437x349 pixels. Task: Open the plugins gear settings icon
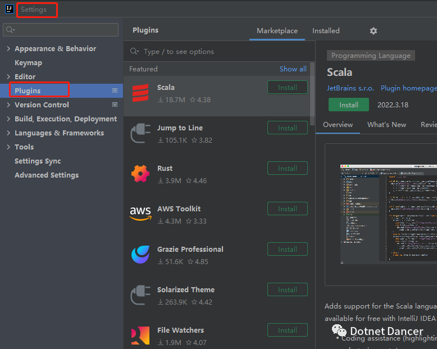[x=374, y=31]
